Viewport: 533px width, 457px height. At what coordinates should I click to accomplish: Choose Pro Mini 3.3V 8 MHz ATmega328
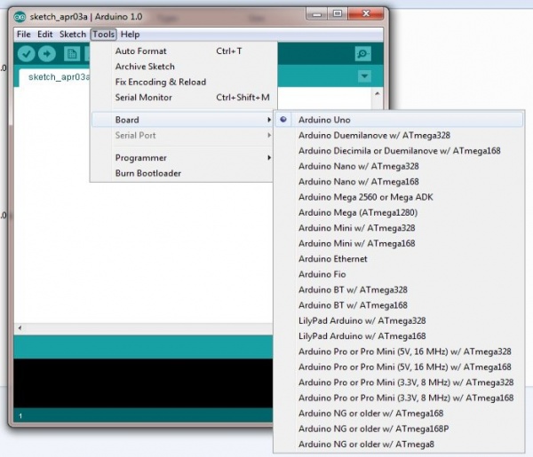[399, 382]
